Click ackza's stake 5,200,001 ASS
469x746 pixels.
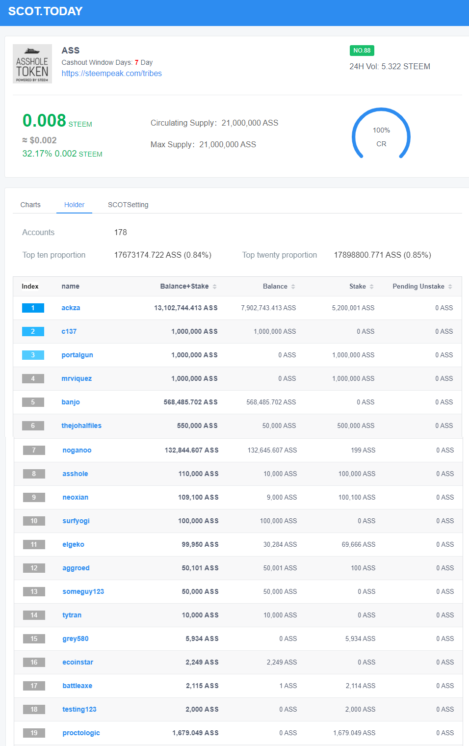[x=353, y=308]
